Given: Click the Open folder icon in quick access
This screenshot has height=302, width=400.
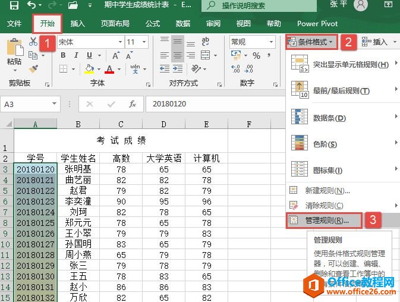Looking at the screenshot, I should [73, 5].
